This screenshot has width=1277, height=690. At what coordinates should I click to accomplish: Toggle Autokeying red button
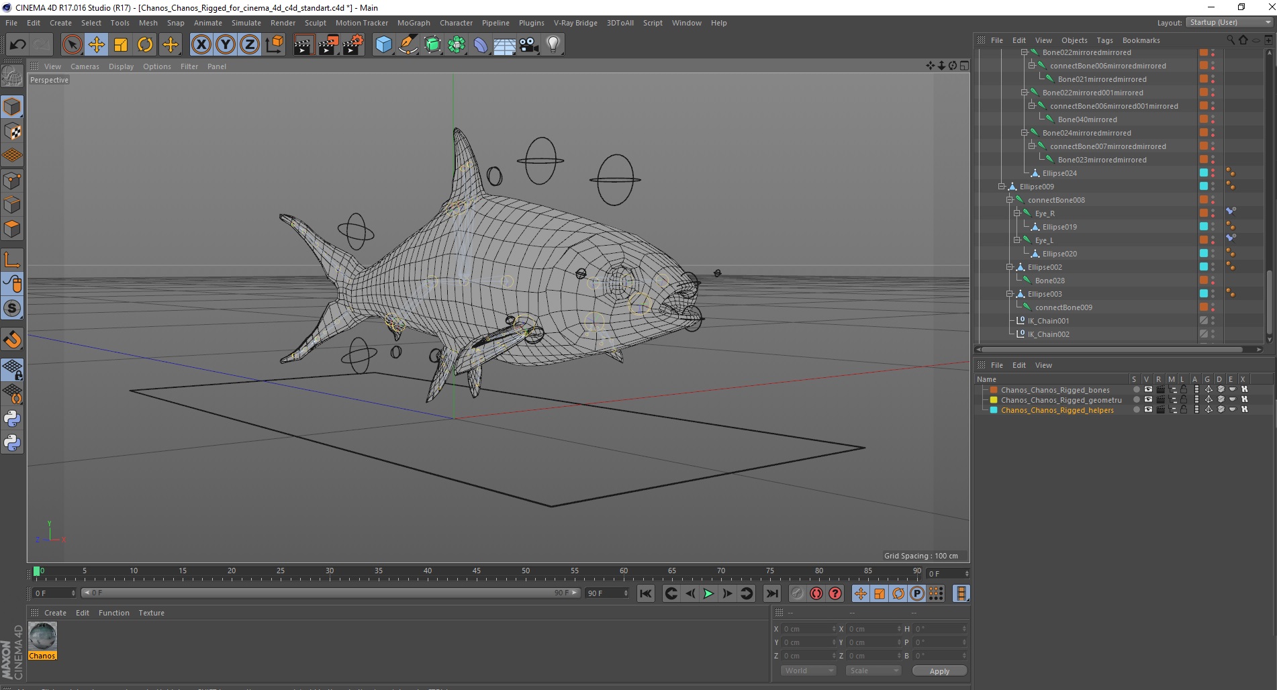(x=816, y=593)
